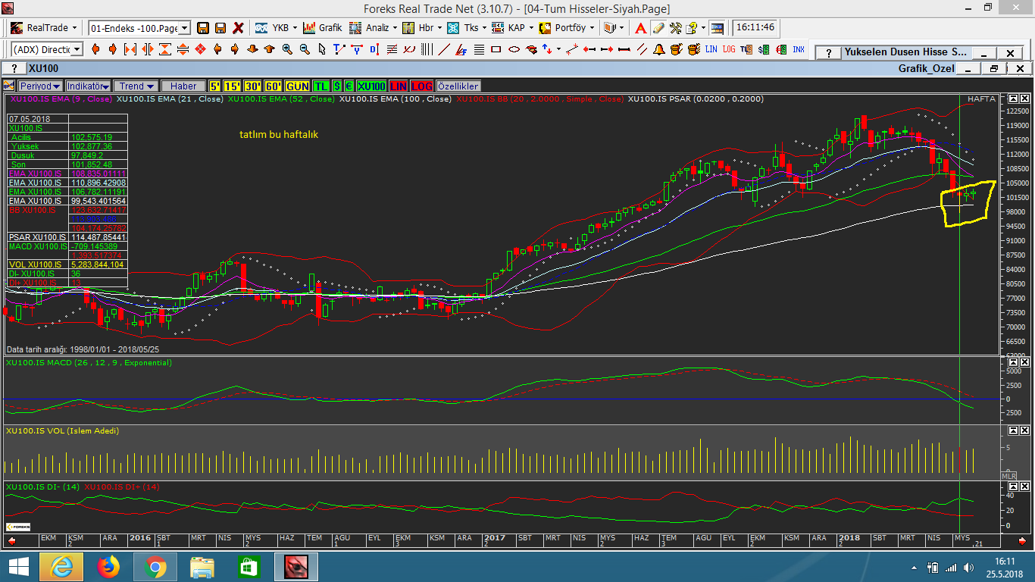The height and width of the screenshot is (582, 1035).
Task: Select the arrow pointer cursor tool
Action: click(x=322, y=49)
